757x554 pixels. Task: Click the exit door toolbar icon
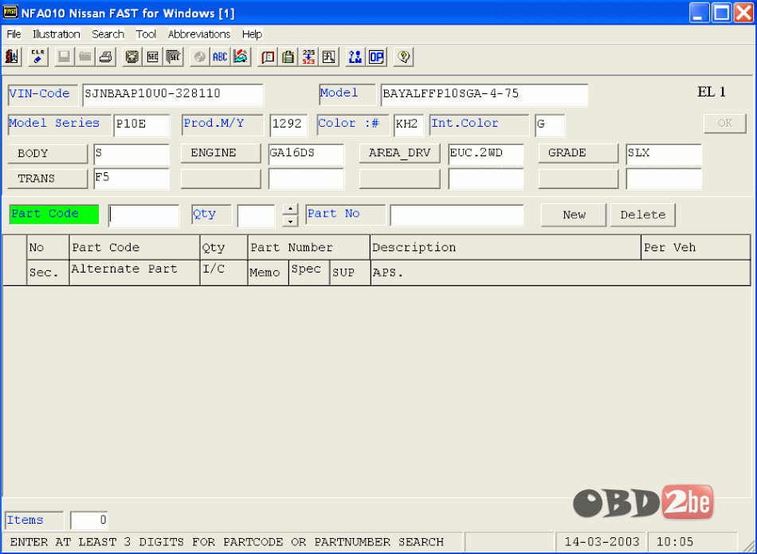[12, 57]
